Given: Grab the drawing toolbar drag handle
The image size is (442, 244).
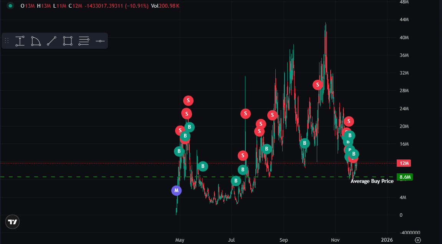Looking at the screenshot, I should (x=6, y=41).
